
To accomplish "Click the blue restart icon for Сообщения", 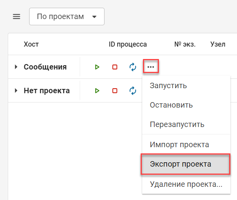I will 133,67.
